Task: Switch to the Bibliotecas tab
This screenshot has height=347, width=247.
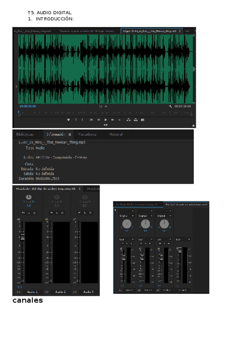Action: tap(24, 134)
